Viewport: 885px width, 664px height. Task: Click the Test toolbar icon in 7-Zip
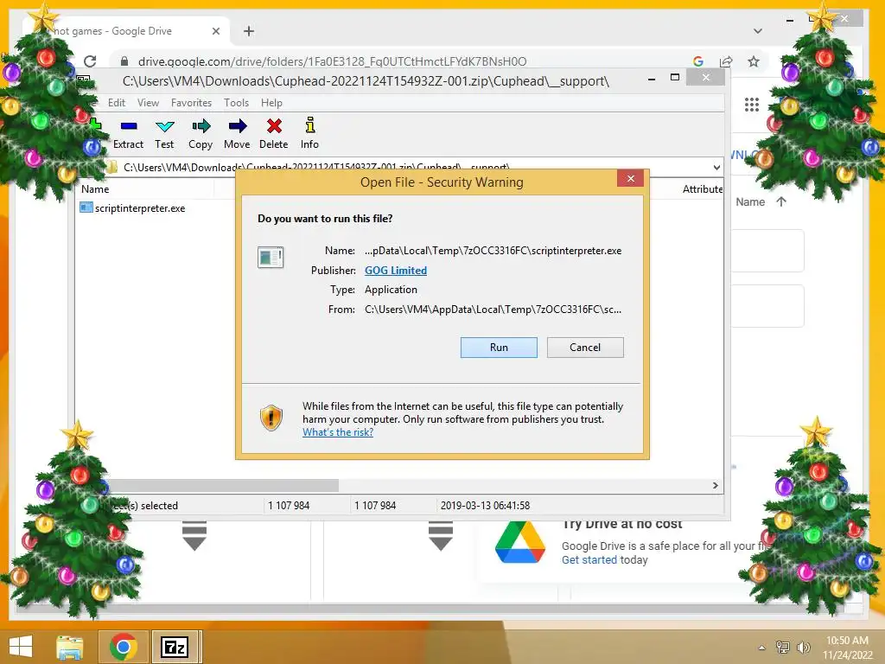[164, 134]
